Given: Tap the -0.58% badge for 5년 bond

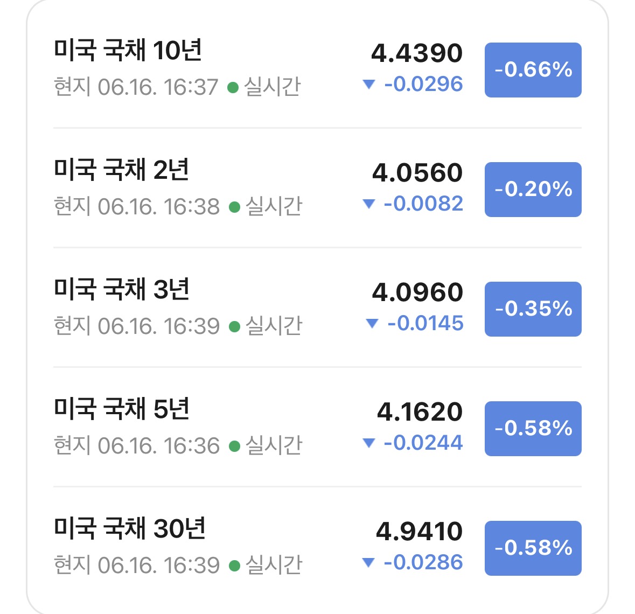Looking at the screenshot, I should point(533,429).
